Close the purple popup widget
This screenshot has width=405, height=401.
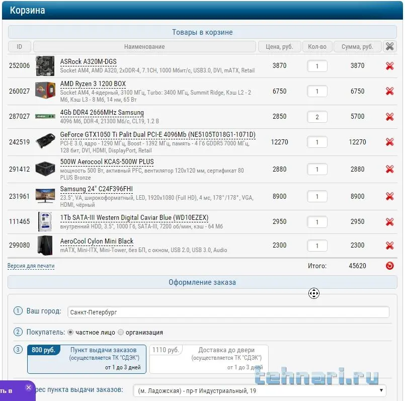(x=29, y=387)
